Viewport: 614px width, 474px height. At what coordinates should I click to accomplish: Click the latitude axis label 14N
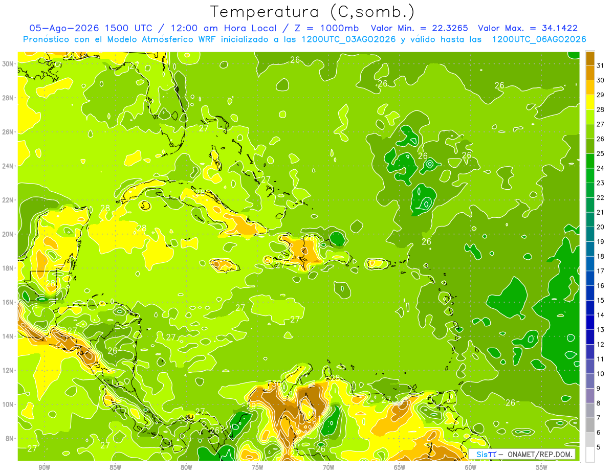coord(8,336)
